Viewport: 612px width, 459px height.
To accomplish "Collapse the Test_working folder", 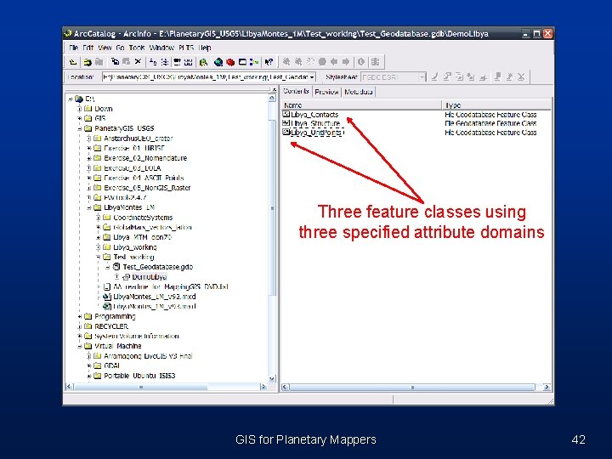I will point(99,257).
